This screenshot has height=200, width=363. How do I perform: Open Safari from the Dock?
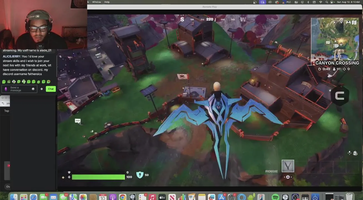pos(34,197)
